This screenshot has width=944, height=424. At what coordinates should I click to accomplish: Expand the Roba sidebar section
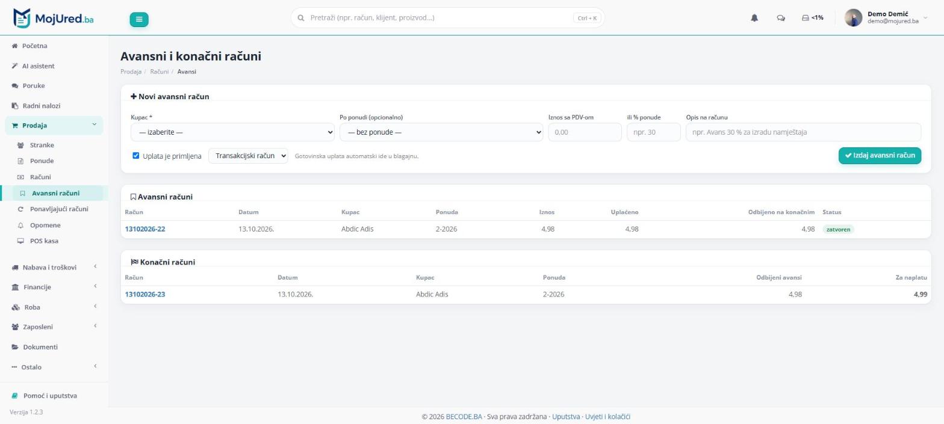coord(54,307)
